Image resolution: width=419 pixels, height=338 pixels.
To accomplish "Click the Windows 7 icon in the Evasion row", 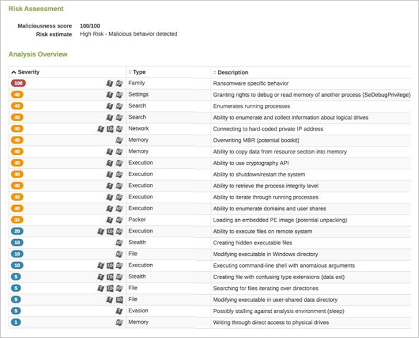I will pos(119,311).
